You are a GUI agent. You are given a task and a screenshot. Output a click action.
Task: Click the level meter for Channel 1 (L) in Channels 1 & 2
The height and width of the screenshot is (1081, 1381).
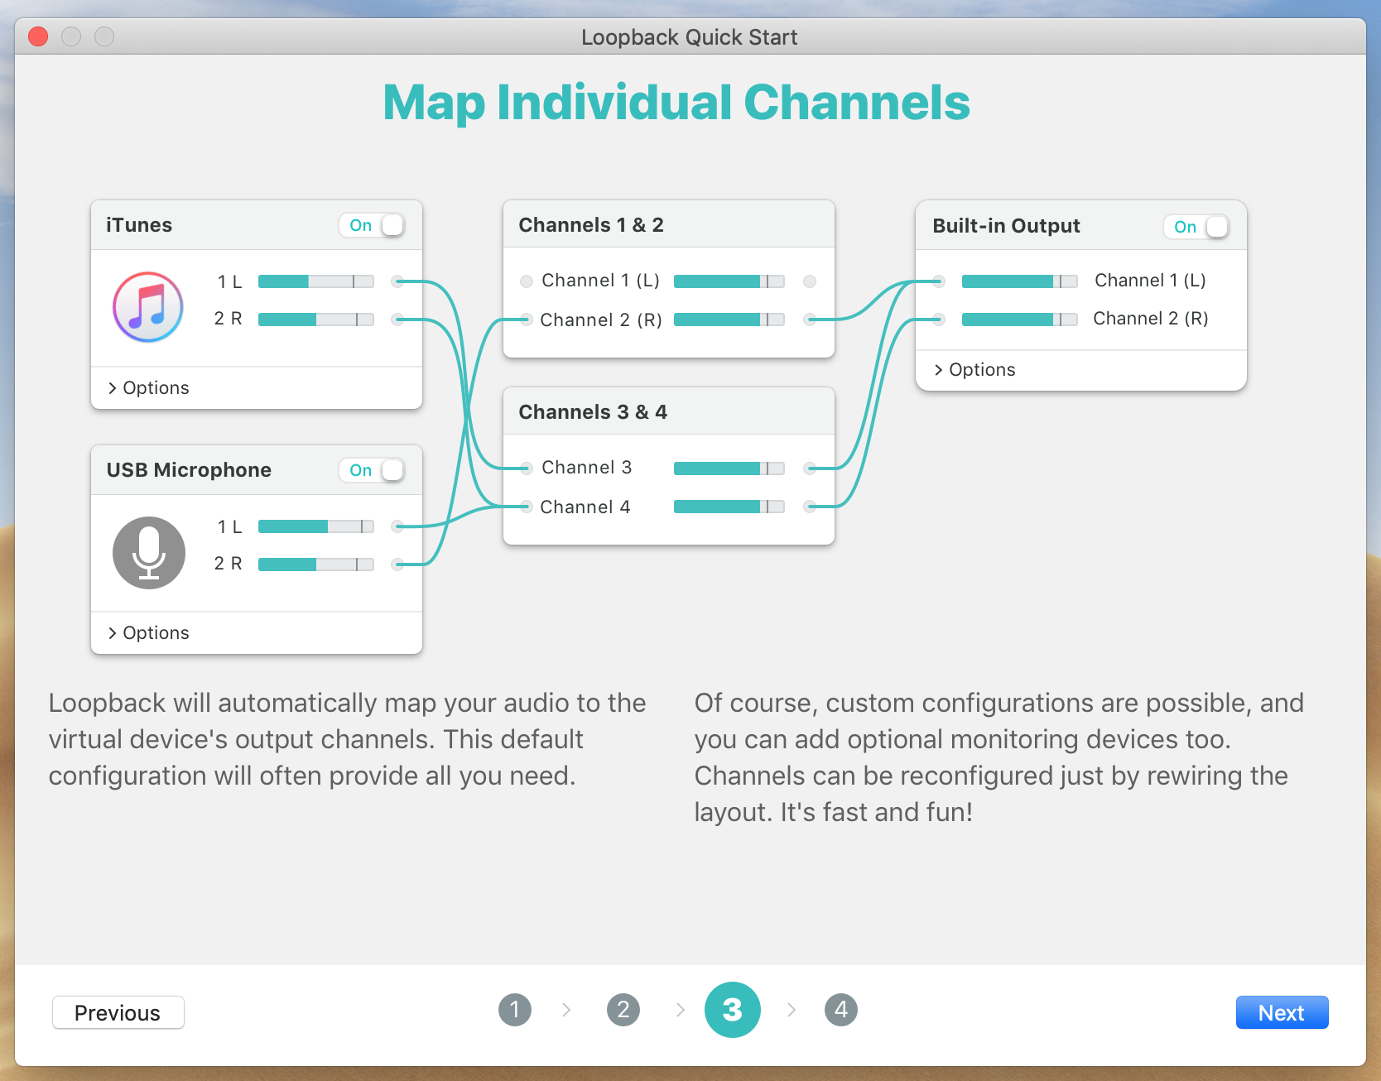pos(729,281)
